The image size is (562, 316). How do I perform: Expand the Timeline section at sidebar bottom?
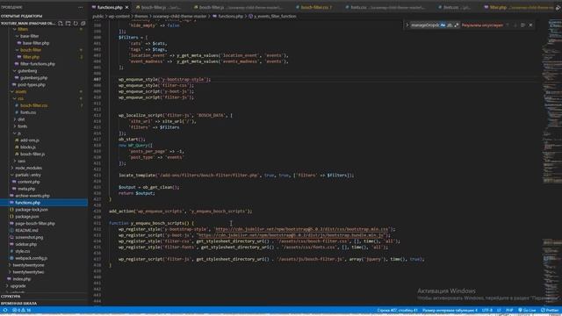pyautogui.click(x=44, y=304)
